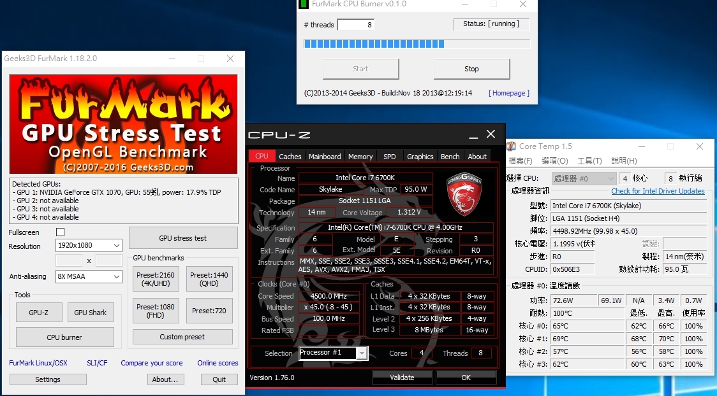Click the 4498.92MHz frequency field in Core Temp
This screenshot has width=717, height=396.
pos(628,231)
